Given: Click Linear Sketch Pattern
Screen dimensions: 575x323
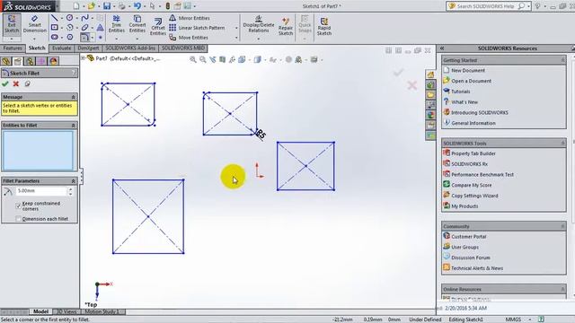Looking at the screenshot, I should (x=197, y=28).
